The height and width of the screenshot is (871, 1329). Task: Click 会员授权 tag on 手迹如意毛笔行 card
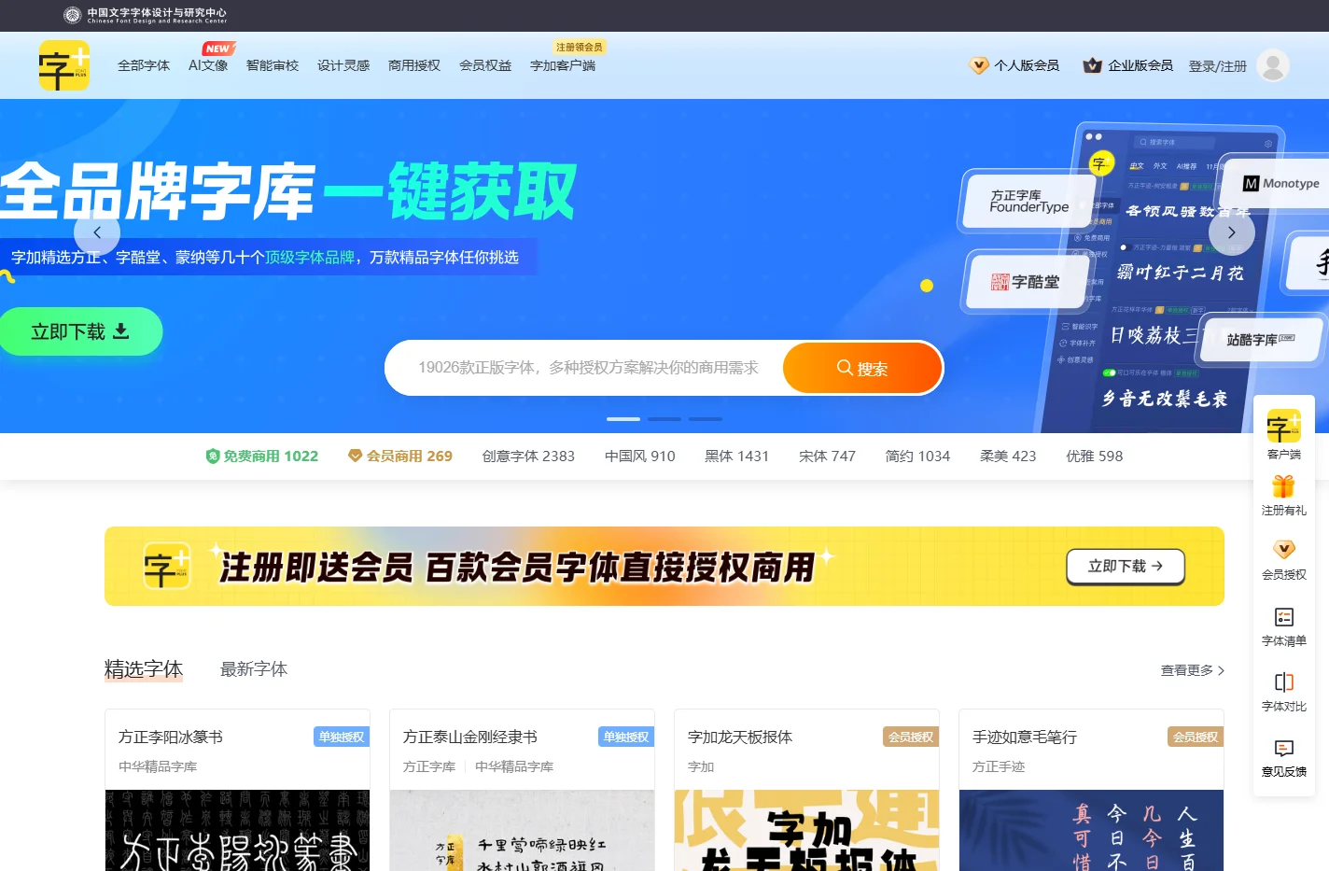1196,737
